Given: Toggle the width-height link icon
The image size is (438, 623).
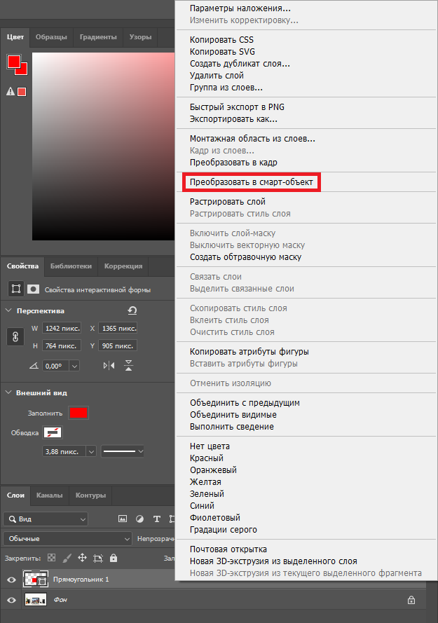Looking at the screenshot, I should (15, 337).
